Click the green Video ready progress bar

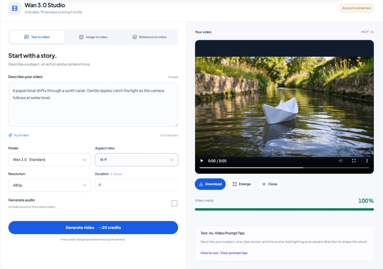[284, 210]
